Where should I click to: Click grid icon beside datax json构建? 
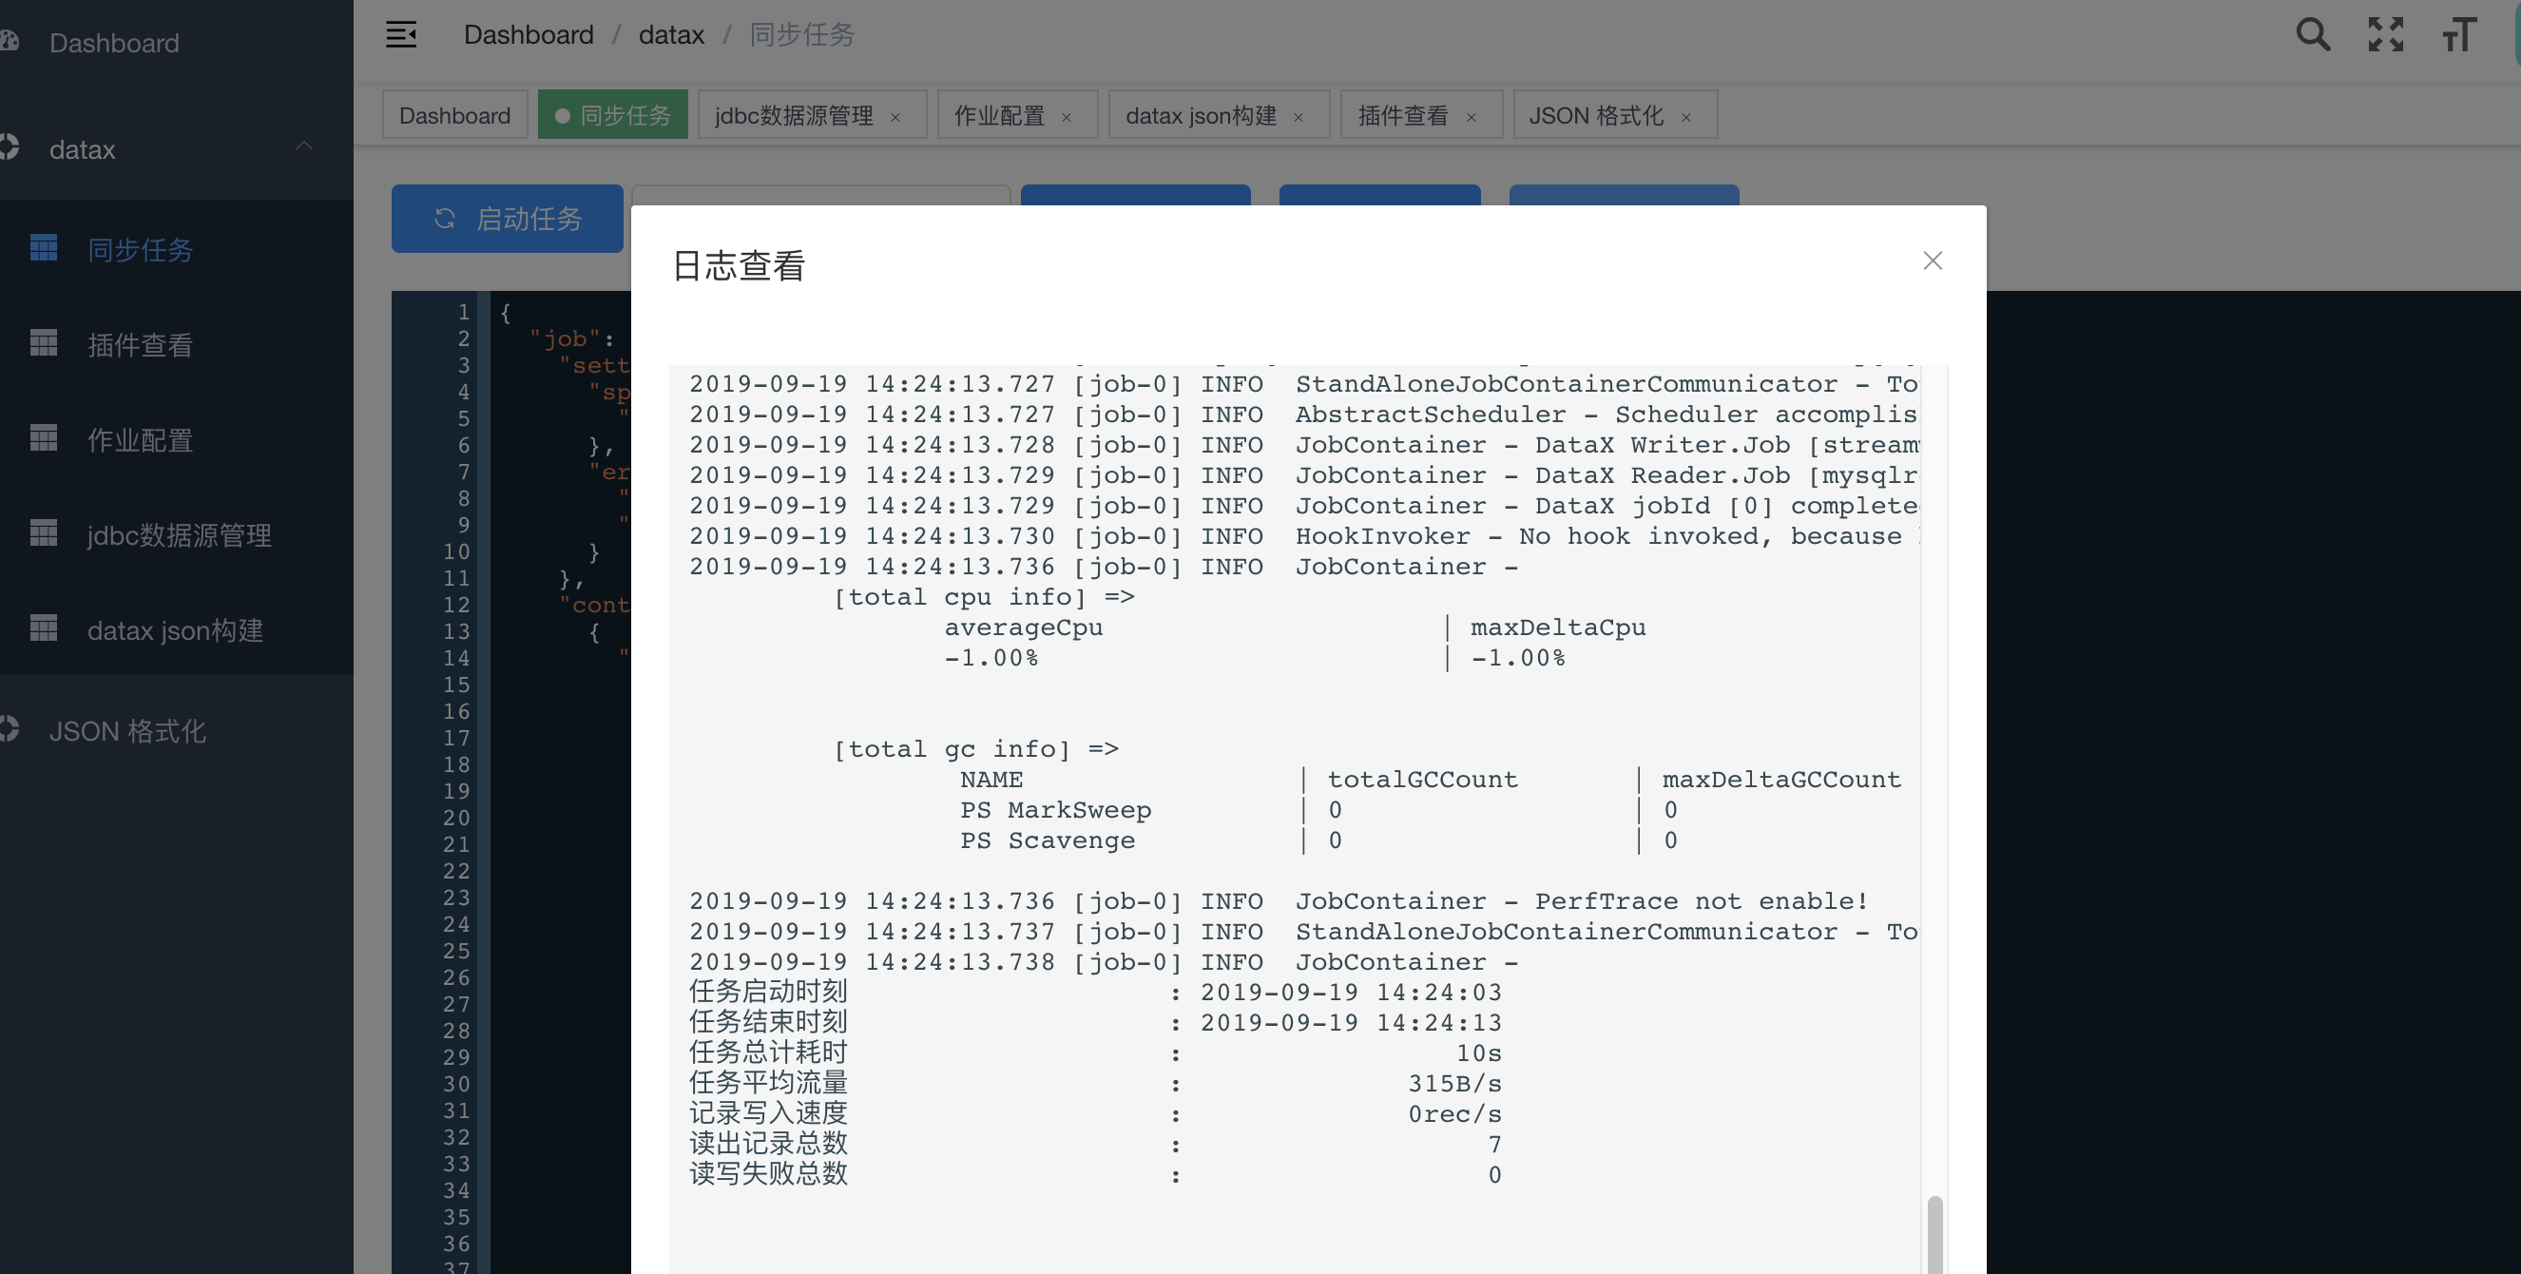[44, 628]
